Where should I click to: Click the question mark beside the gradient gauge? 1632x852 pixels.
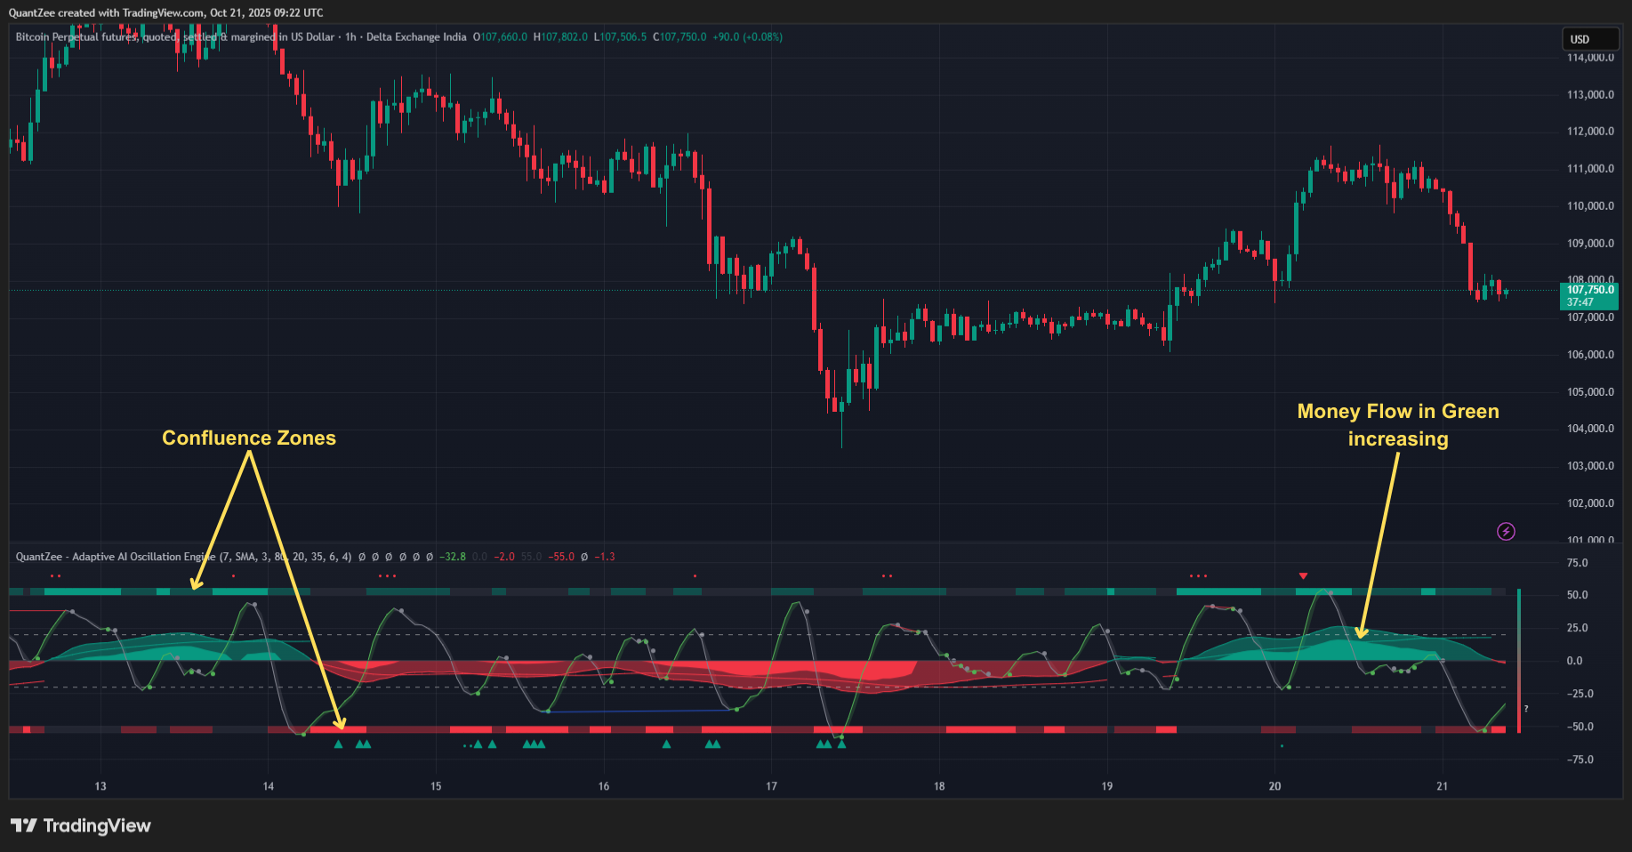[x=1526, y=709]
